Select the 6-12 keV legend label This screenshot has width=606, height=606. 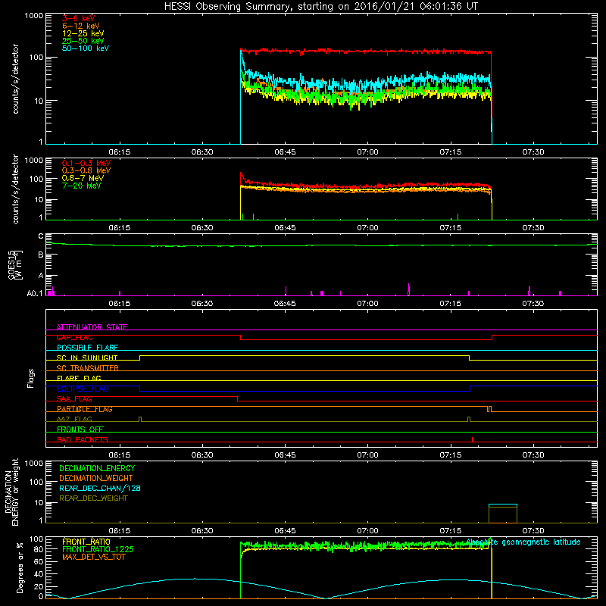tap(81, 26)
